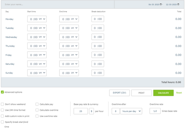Check the Use overtime rate box
This screenshot has width=186, height=130.
37,116
